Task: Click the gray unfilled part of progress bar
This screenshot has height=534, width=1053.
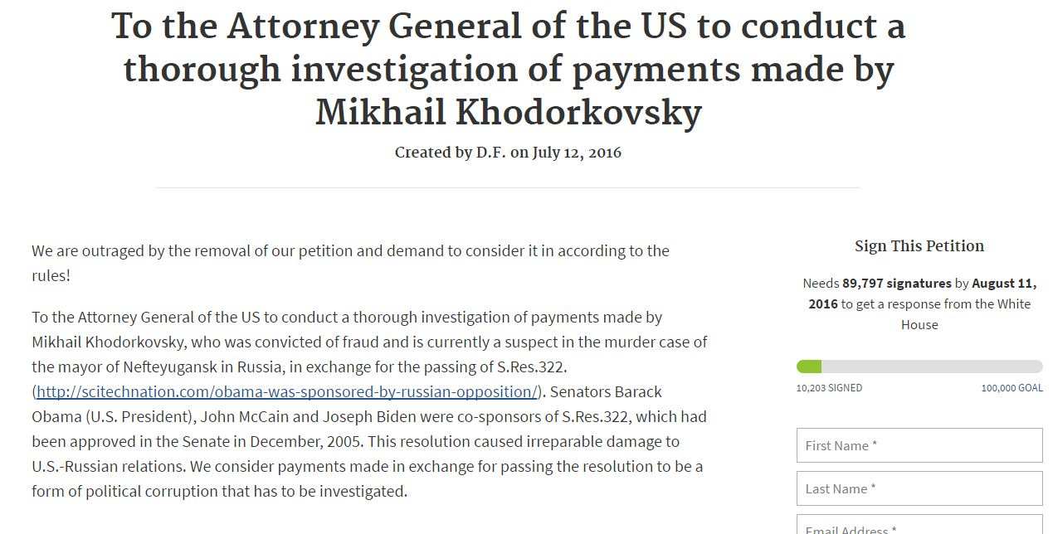Action: pyautogui.click(x=931, y=367)
